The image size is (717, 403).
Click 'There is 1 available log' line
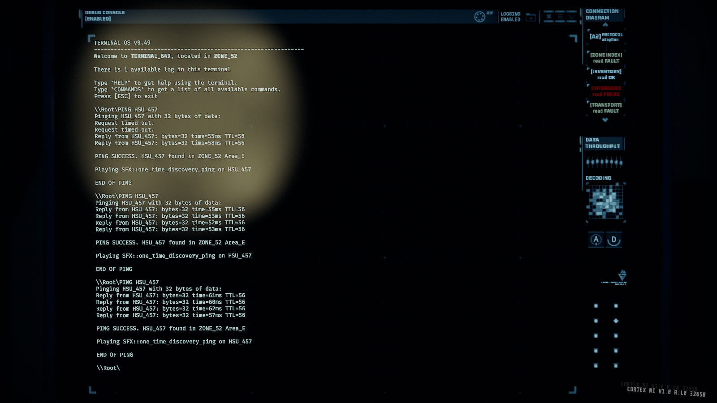[162, 69]
